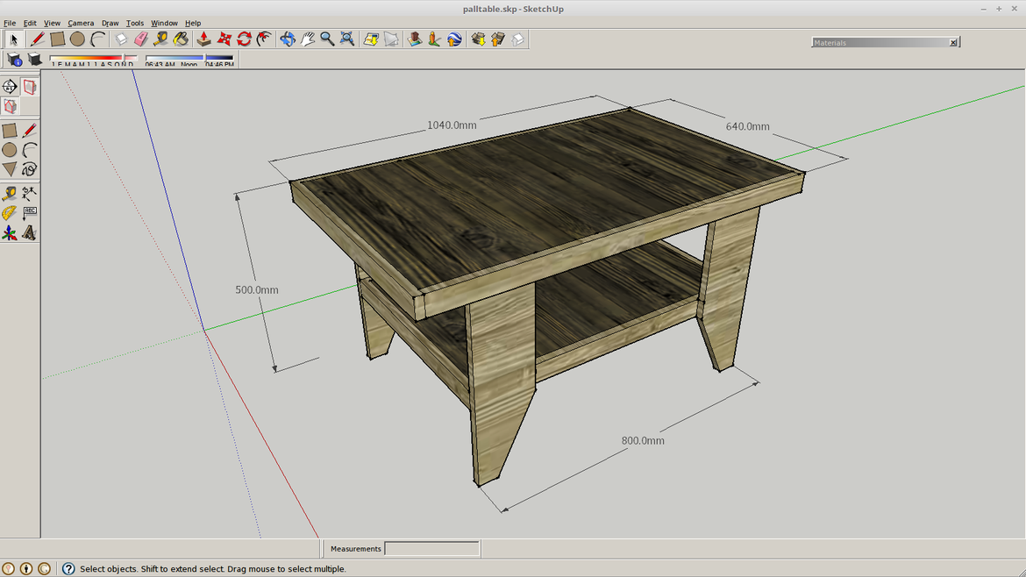The image size is (1026, 577).
Task: Open the Camera menu
Action: tap(81, 23)
